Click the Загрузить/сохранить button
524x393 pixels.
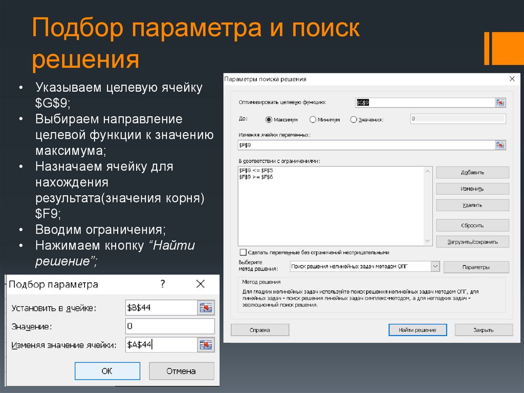click(472, 241)
